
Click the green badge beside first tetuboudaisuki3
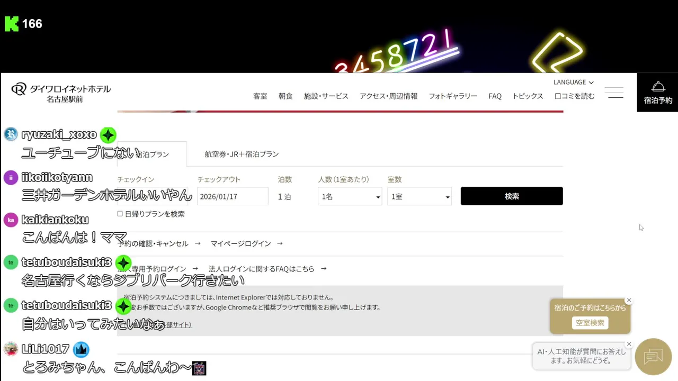pyautogui.click(x=123, y=263)
